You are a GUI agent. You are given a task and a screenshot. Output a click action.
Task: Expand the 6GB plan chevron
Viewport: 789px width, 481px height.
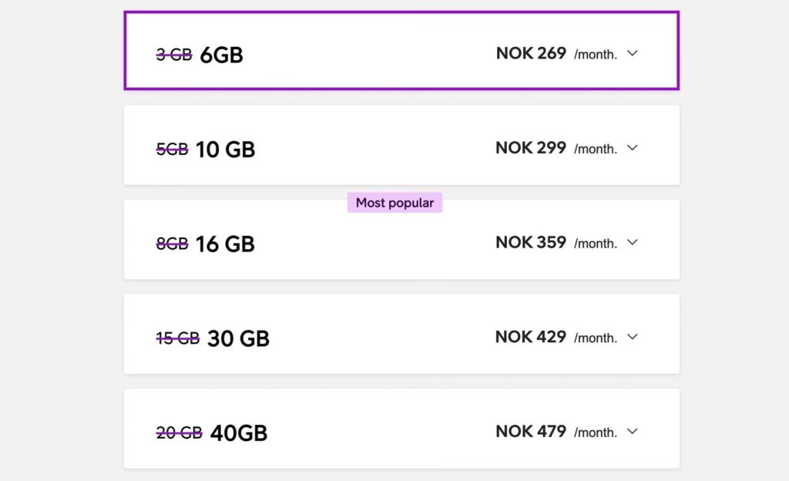click(632, 54)
